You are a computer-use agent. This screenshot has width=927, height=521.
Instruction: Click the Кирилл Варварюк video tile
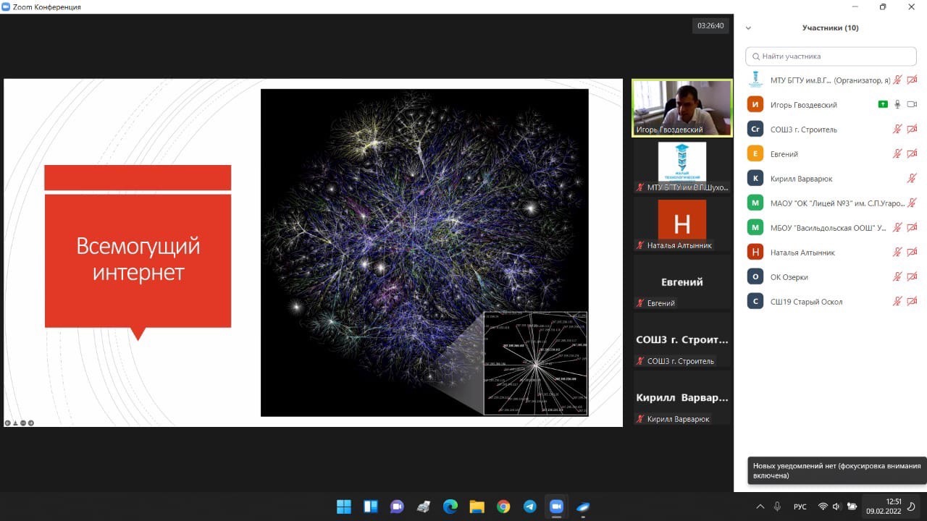pyautogui.click(x=682, y=398)
